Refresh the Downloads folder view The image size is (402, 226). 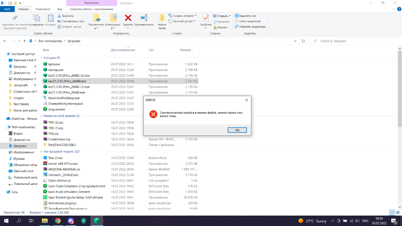coord(303,41)
